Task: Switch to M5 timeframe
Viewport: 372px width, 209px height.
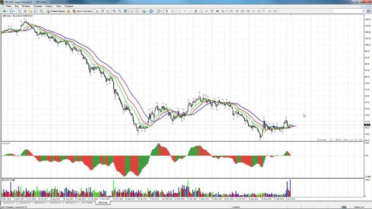Action: (237, 11)
